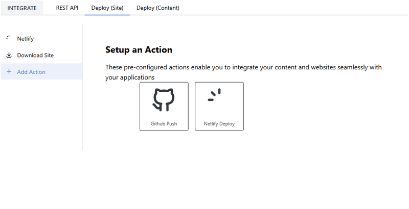
Task: Open the INTEGRATE section tab
Action: coord(22,8)
